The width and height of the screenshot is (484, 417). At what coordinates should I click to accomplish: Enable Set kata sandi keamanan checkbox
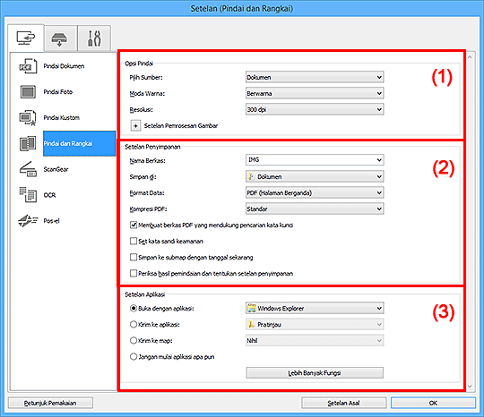[x=134, y=241]
